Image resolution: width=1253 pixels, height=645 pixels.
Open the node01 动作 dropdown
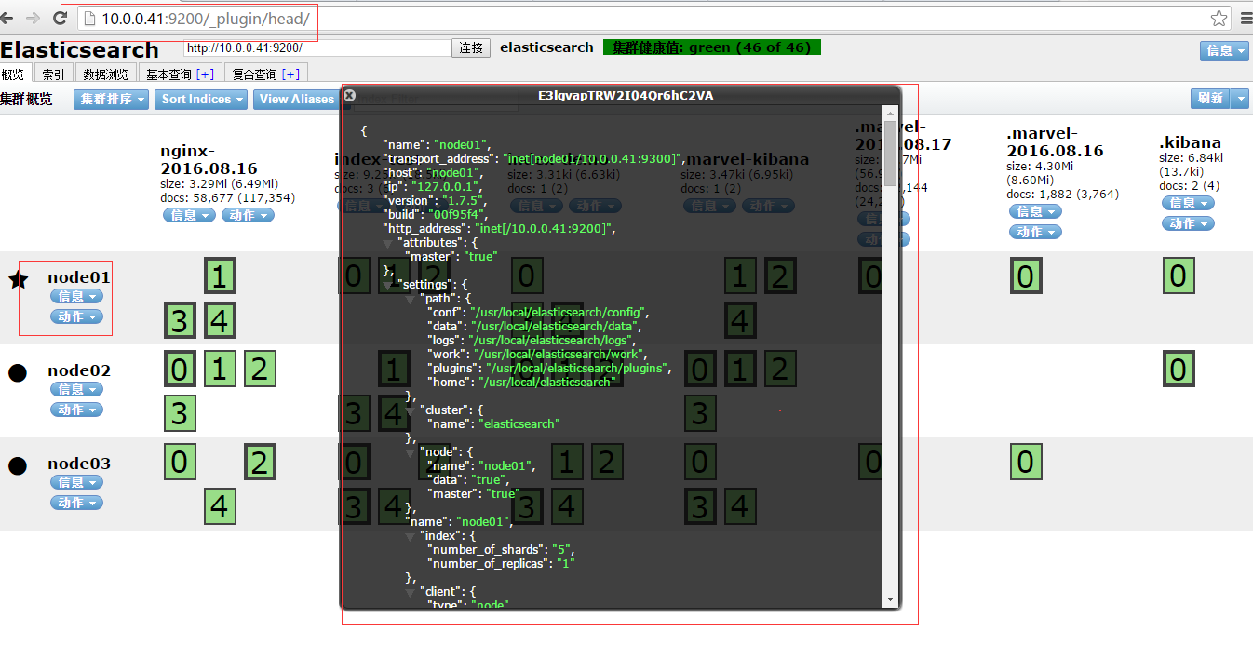[76, 316]
